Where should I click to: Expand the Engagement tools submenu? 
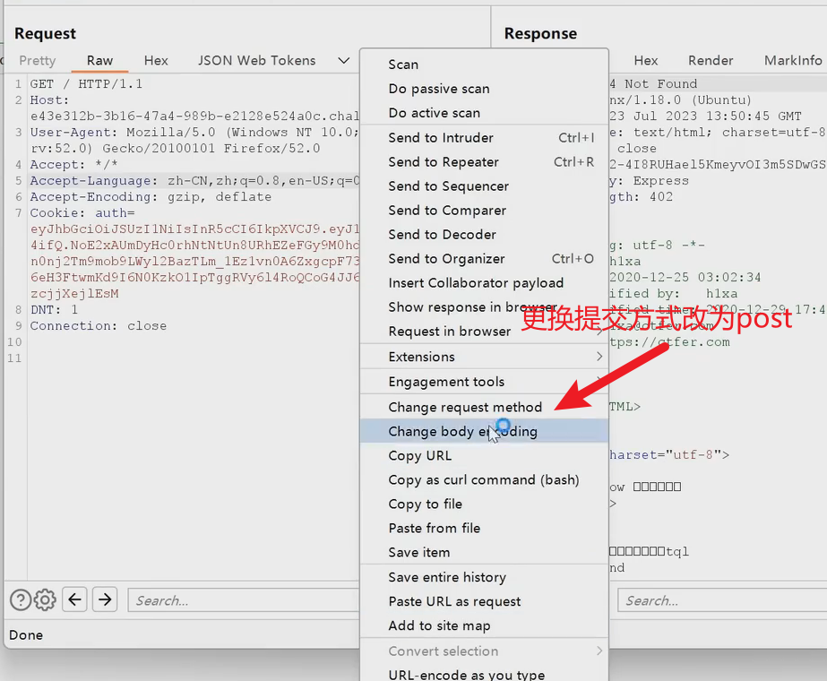pyautogui.click(x=484, y=382)
